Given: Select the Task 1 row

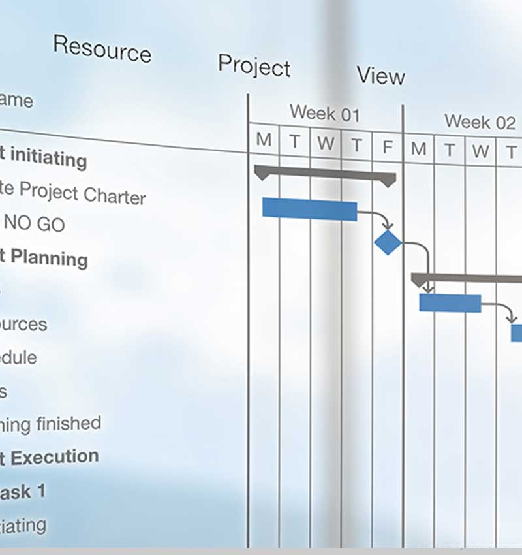Looking at the screenshot, I should [23, 492].
